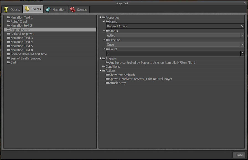Click the Scenes tab's red film icon

tap(73, 9)
